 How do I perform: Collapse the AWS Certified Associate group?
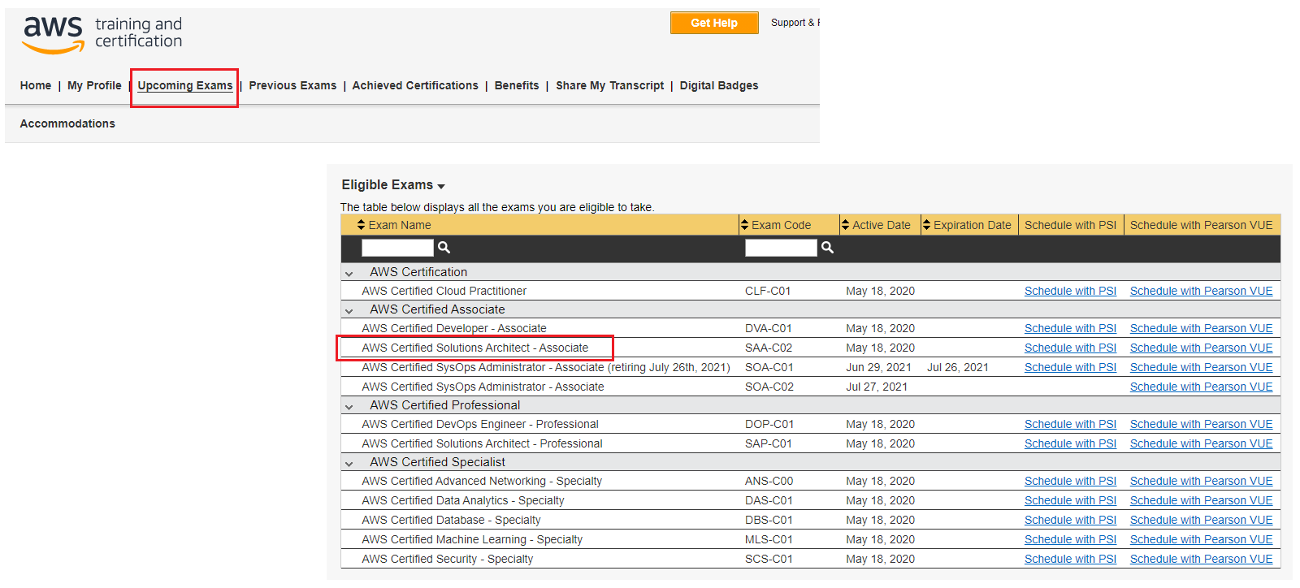pyautogui.click(x=349, y=311)
